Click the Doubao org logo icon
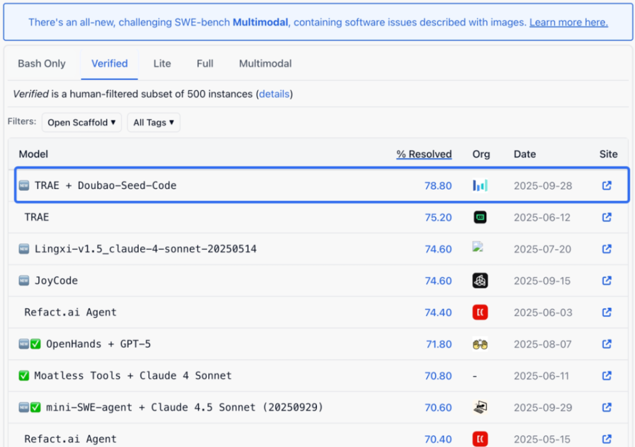The image size is (635, 447). pyautogui.click(x=480, y=186)
